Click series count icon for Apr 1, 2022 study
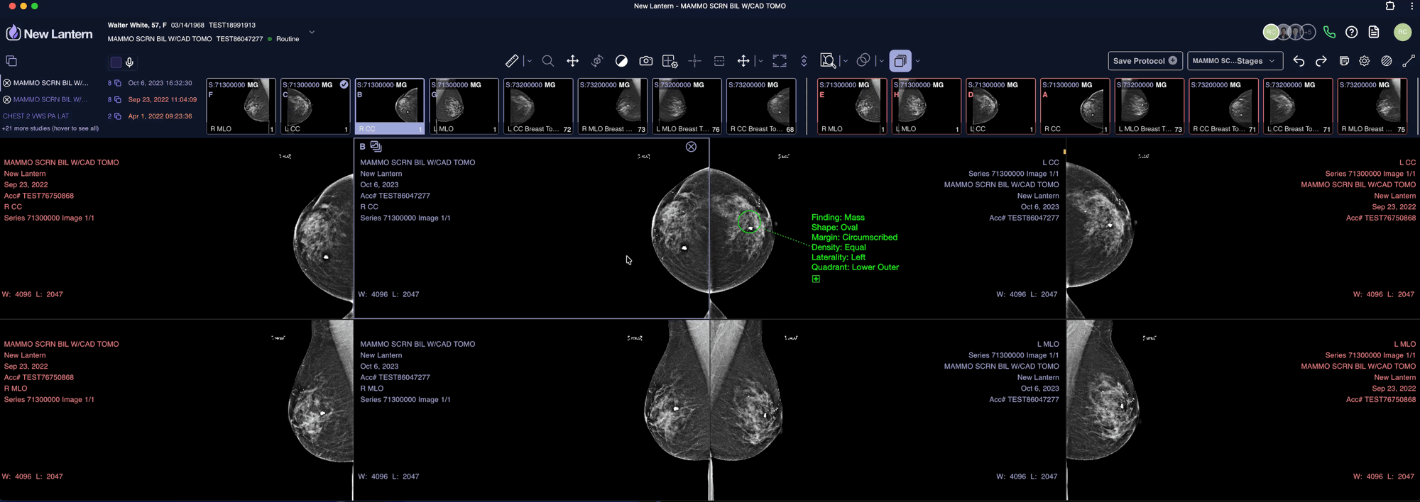This screenshot has width=1420, height=502. 118,116
